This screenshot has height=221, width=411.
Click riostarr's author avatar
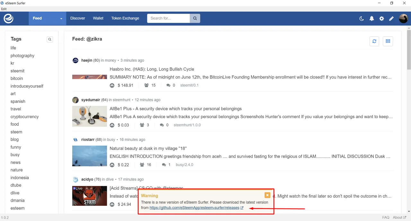75,140
